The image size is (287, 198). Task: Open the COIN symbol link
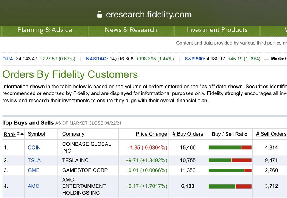tap(34, 148)
